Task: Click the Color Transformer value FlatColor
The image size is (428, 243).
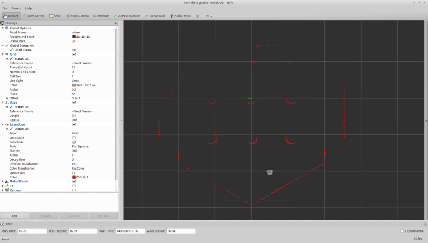Action: (x=78, y=168)
